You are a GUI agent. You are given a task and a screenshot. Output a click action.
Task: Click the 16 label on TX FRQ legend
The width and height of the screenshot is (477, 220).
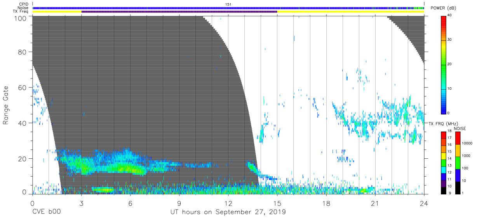(449, 145)
